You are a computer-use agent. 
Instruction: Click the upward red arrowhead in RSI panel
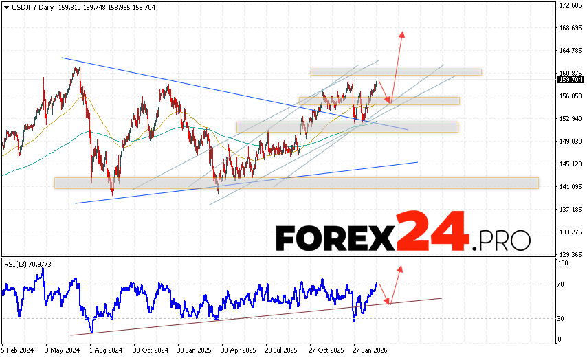pos(400,269)
